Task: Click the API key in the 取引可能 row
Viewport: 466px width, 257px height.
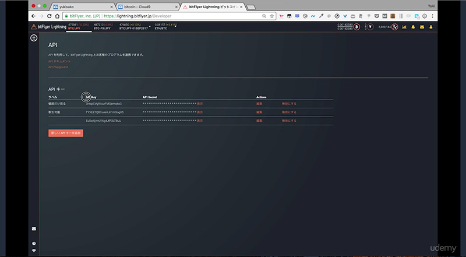Action: [x=105, y=112]
